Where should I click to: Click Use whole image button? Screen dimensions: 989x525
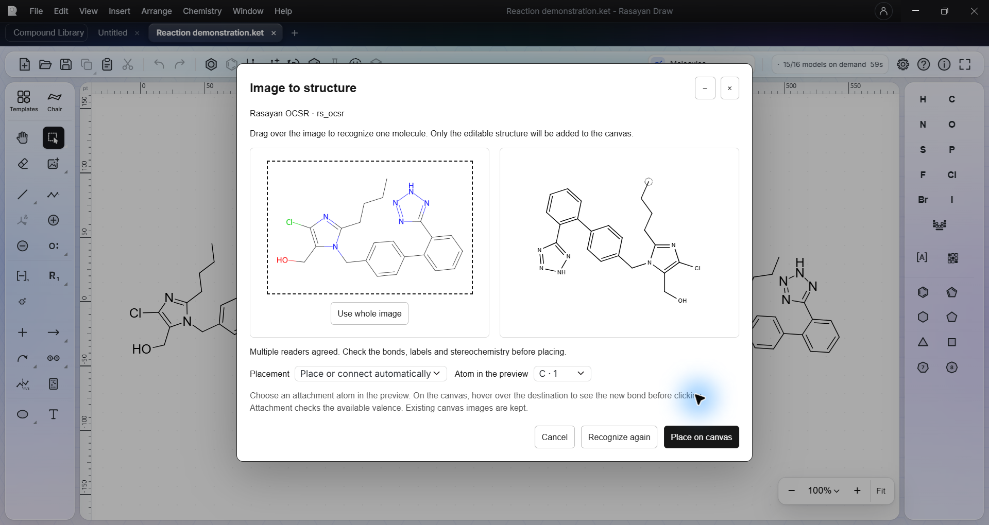coord(369,313)
